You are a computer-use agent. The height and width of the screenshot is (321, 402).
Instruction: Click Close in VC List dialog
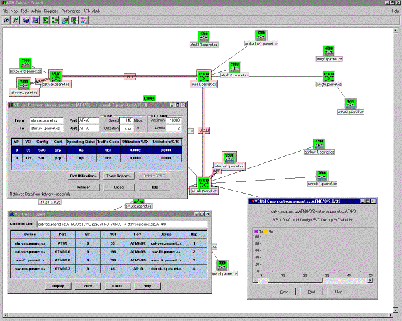click(x=119, y=187)
